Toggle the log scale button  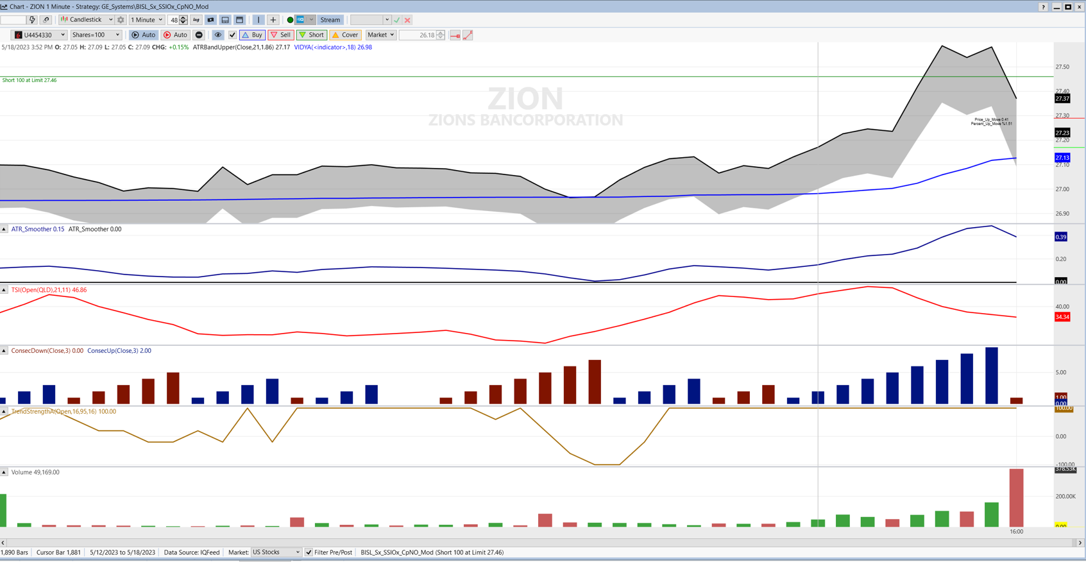tap(196, 20)
